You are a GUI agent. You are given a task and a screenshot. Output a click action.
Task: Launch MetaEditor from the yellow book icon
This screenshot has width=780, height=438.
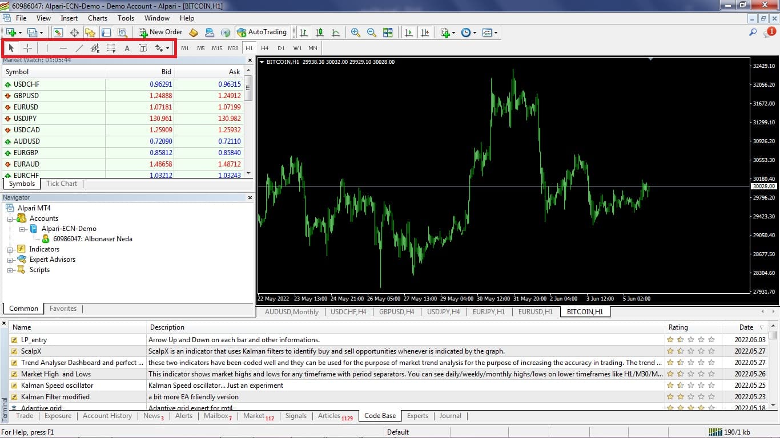click(194, 33)
